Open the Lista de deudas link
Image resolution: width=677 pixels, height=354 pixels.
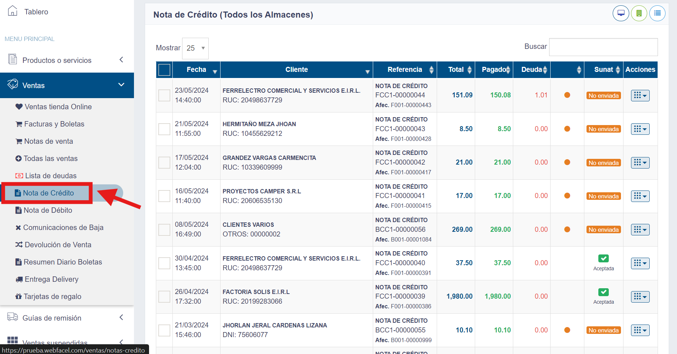pyautogui.click(x=51, y=176)
